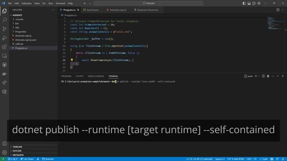The width and height of the screenshot is (287, 161).
Task: Open the Accounts menu icon
Action: 4,144
